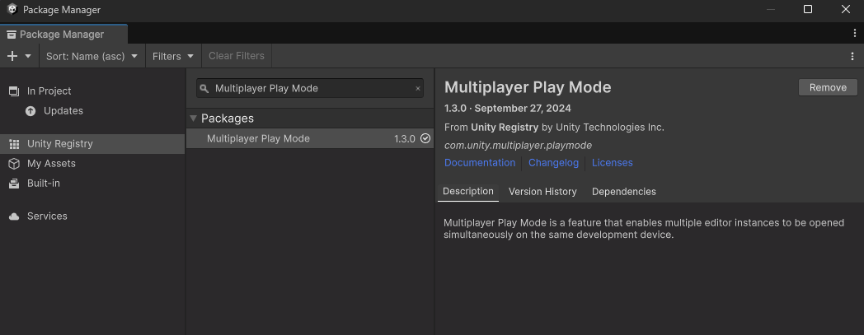Switch to the Dependencies tab

(x=624, y=192)
